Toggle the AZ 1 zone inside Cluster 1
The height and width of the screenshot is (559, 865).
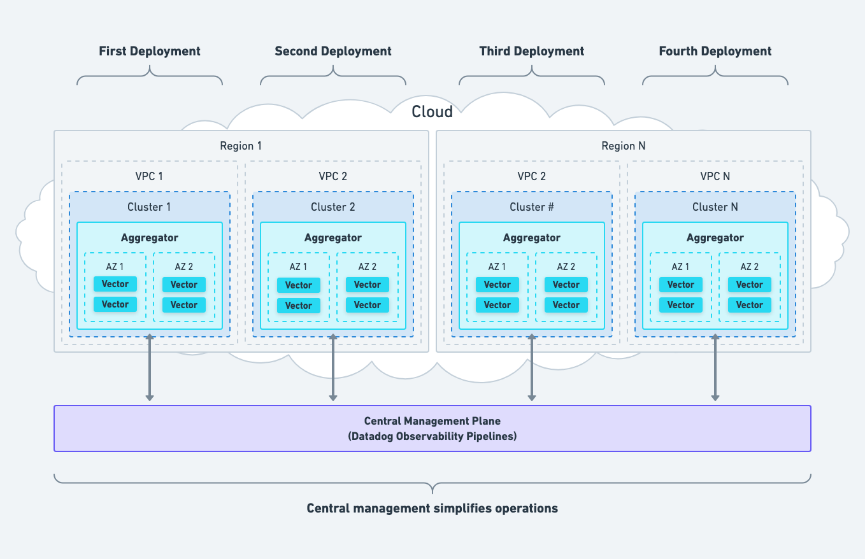115,266
